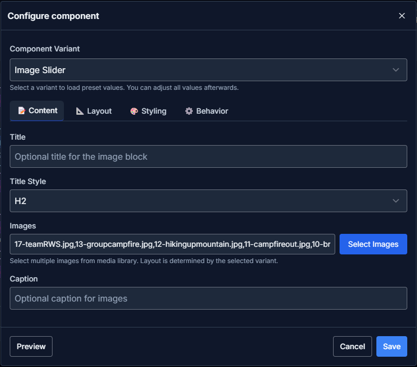Open the Component Variant 'Image Slider' dropdown
Screen dimensions: 417x367
(208, 70)
